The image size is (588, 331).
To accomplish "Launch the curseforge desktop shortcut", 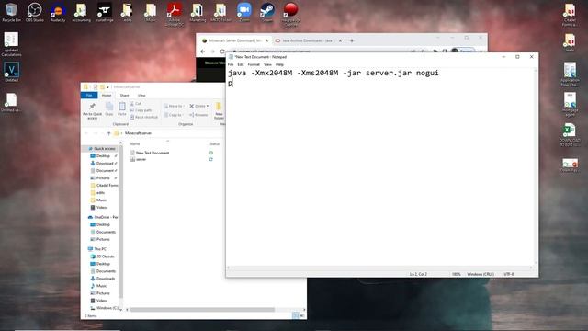I will pyautogui.click(x=105, y=12).
